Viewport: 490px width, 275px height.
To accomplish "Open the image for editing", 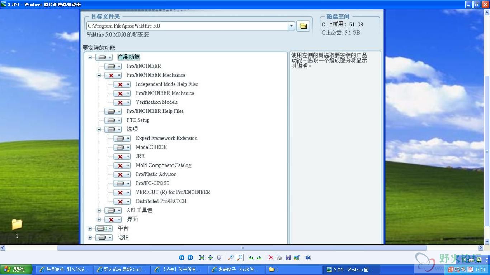I will [297, 257].
